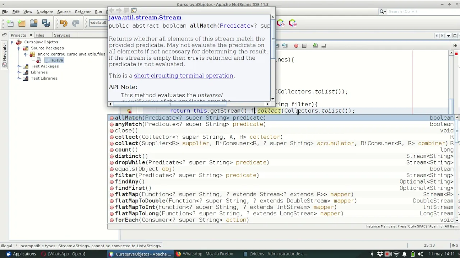This screenshot has width=460, height=258.
Task: Open the File menu
Action: pos(5,12)
